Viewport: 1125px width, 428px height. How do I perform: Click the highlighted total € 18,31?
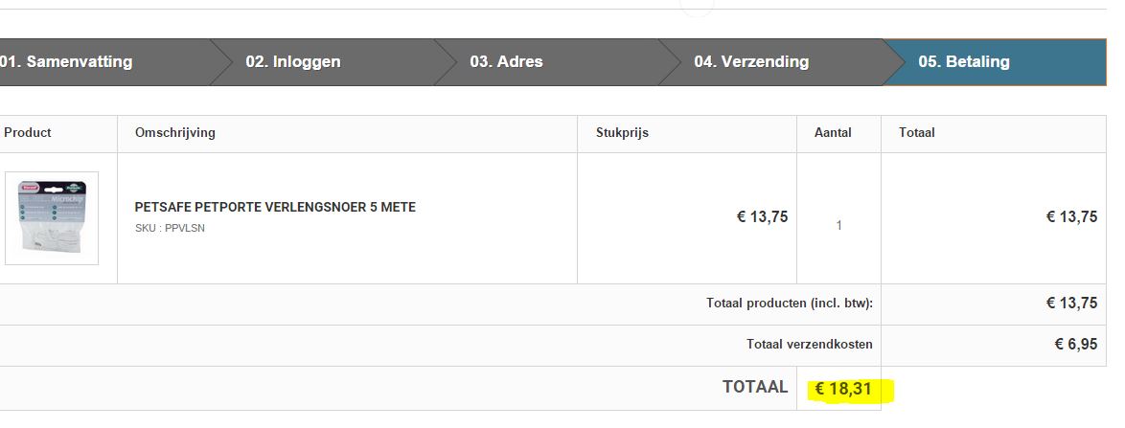843,389
